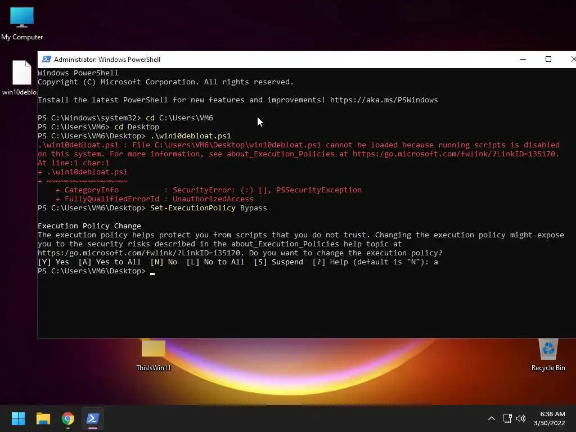Viewport: 576px width, 432px height.
Task: Click the PSSecurityException error text
Action: [x=318, y=190]
